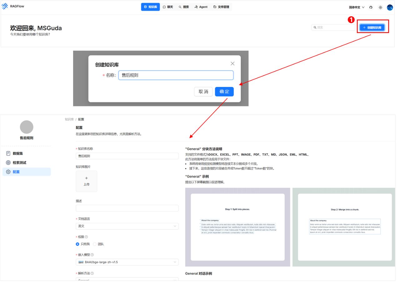Confirm dialog with 确定 button
The height and width of the screenshot is (282, 397).
coord(225,92)
